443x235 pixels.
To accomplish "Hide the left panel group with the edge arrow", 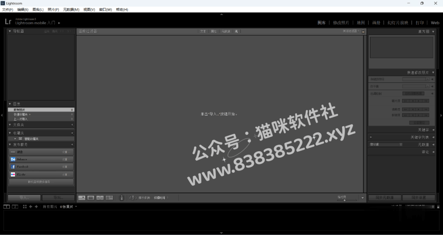I will [2, 115].
